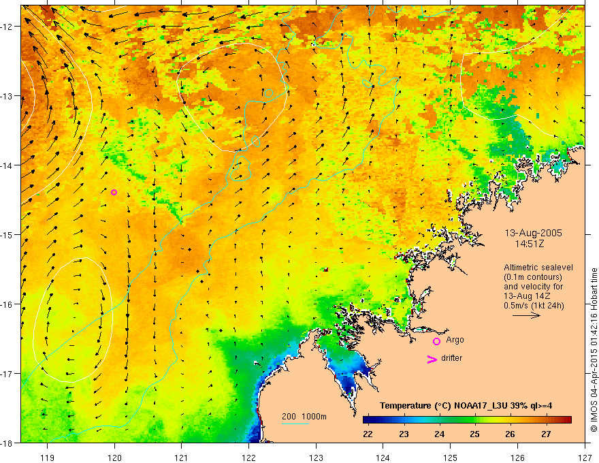Click the cyan isobath legend line
This screenshot has width=599, height=463.
(x=295, y=424)
